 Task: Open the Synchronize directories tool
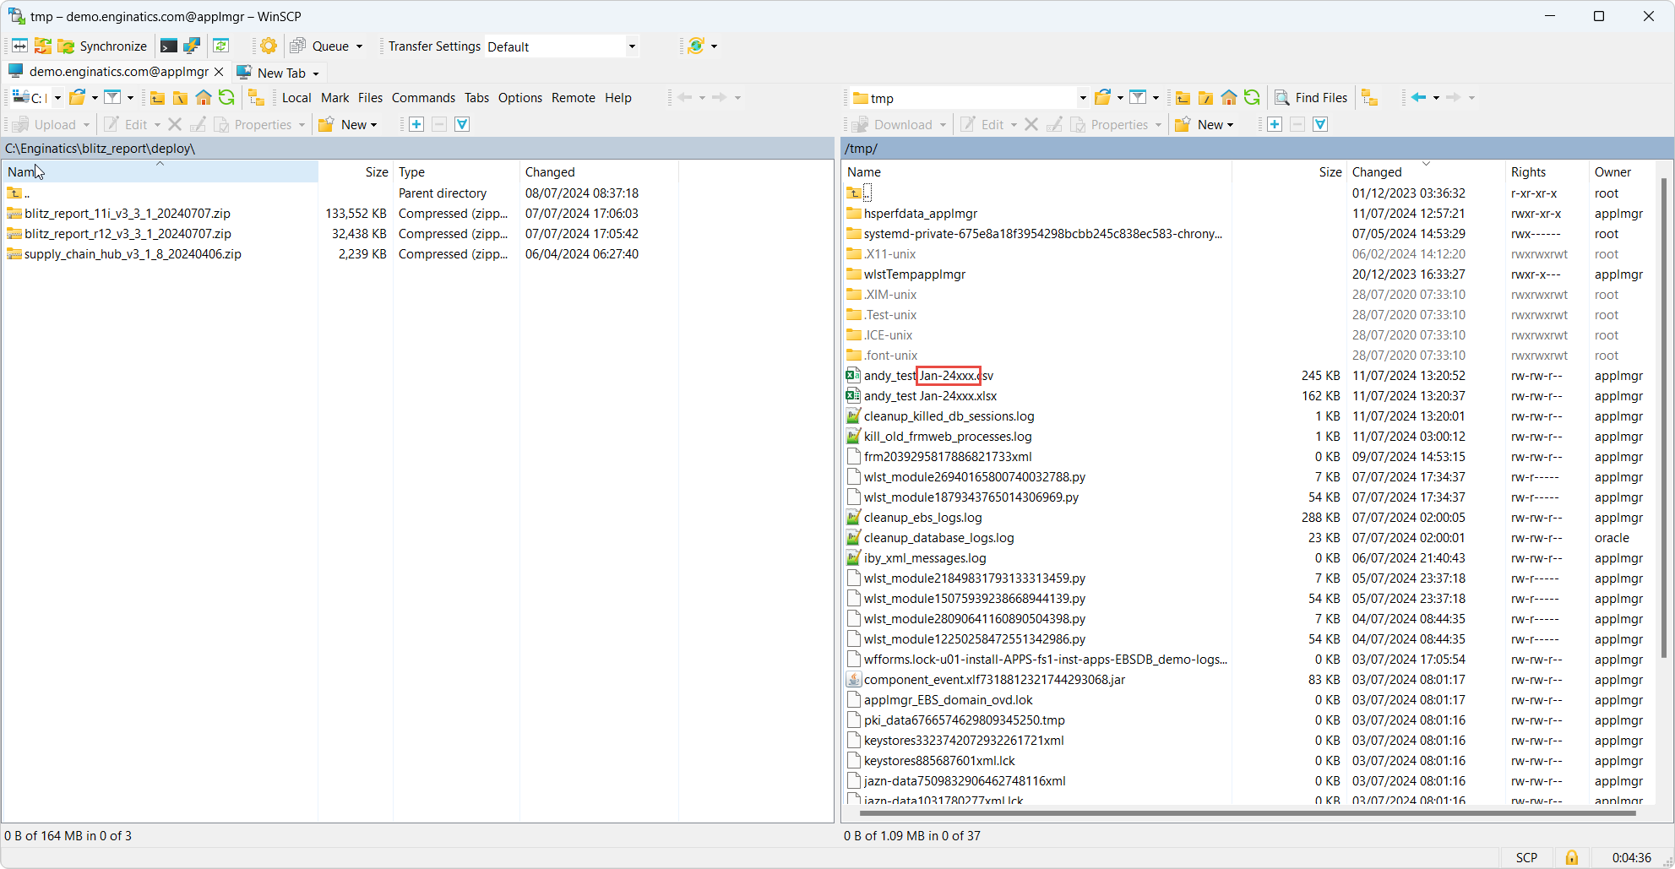[102, 46]
